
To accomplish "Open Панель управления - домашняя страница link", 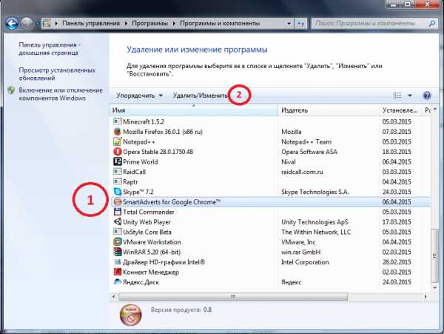I will [x=50, y=49].
